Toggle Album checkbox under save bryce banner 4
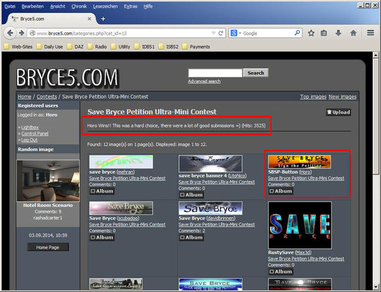 tap(182, 194)
